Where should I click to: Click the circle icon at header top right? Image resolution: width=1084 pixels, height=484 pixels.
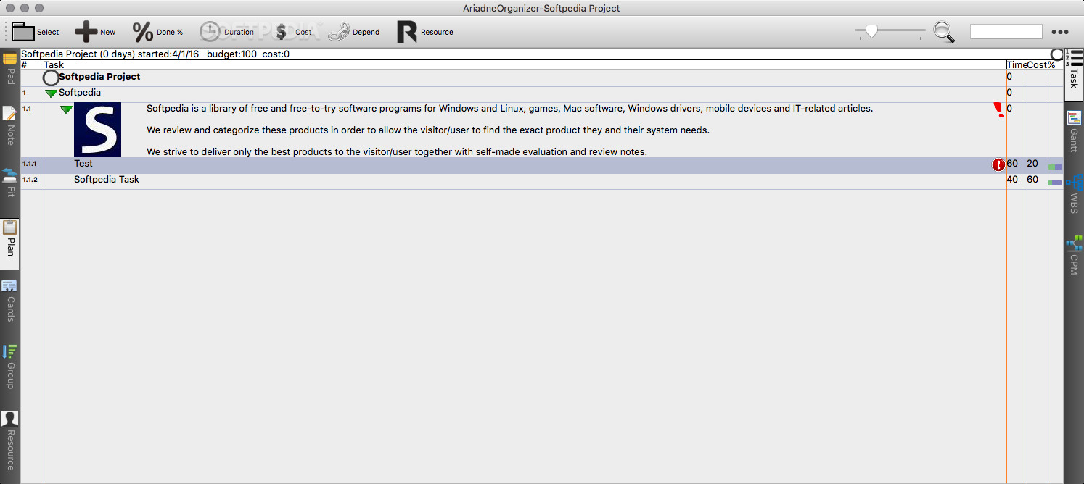tap(1057, 54)
